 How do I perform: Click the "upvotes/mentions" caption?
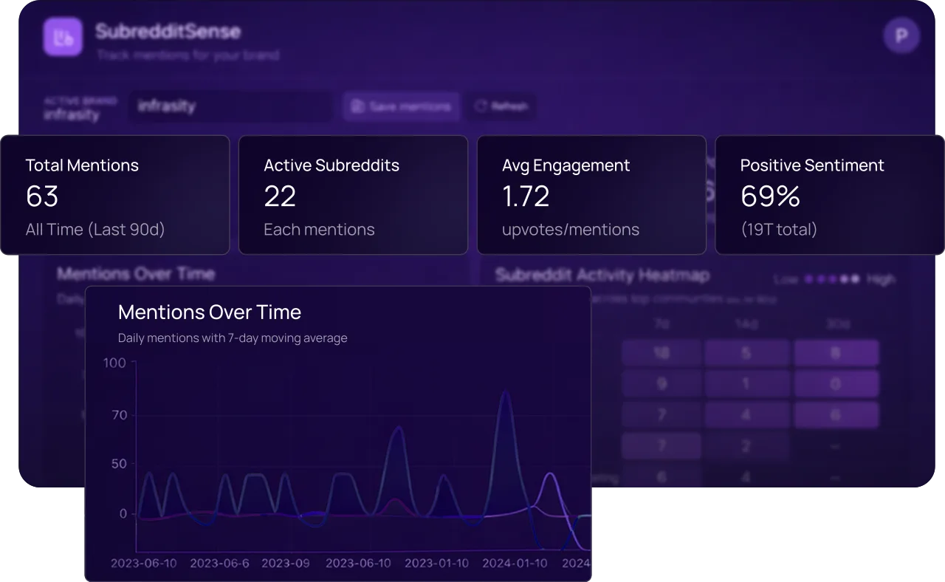point(571,230)
